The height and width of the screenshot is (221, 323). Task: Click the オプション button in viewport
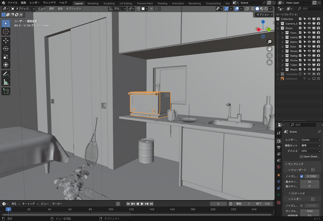click(264, 14)
